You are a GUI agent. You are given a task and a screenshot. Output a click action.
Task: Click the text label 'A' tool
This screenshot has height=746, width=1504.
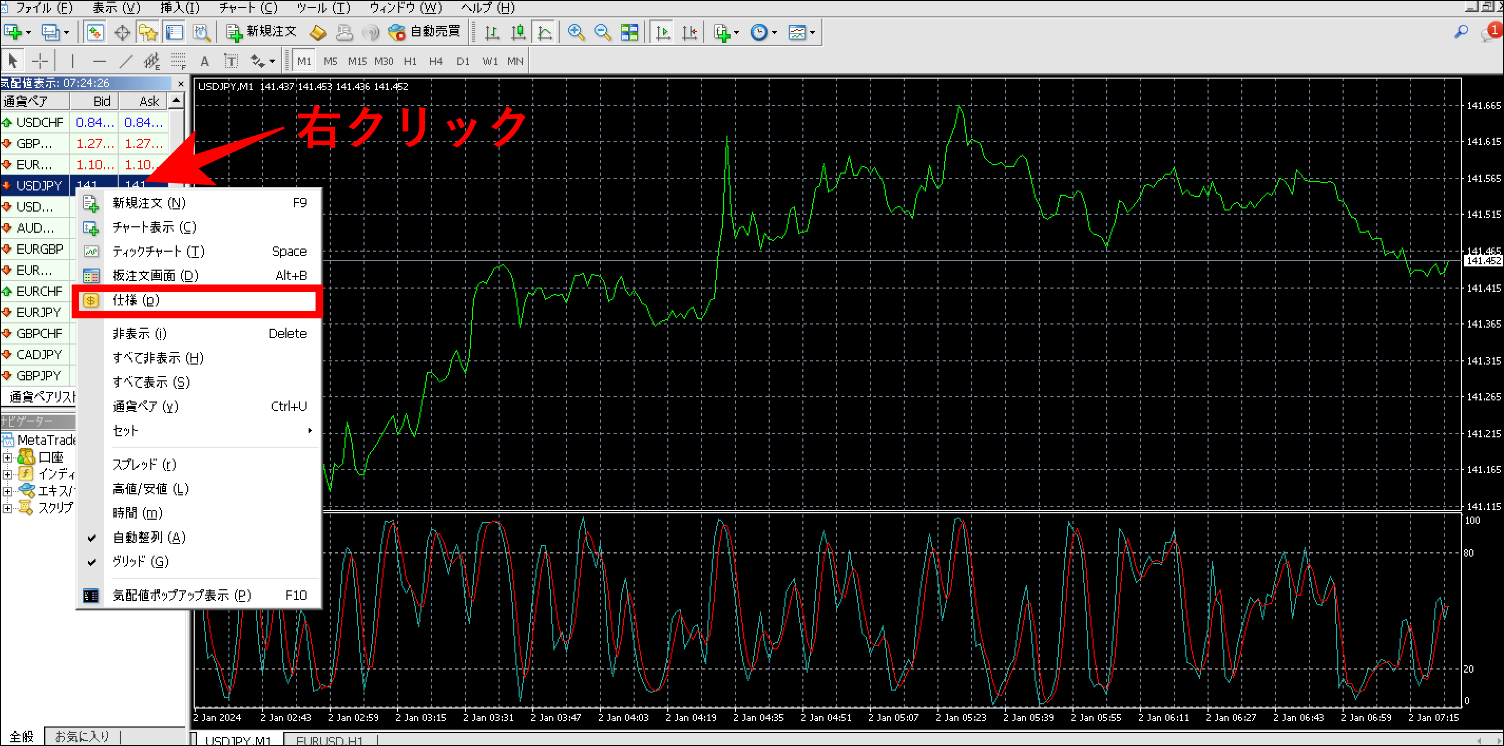click(204, 61)
